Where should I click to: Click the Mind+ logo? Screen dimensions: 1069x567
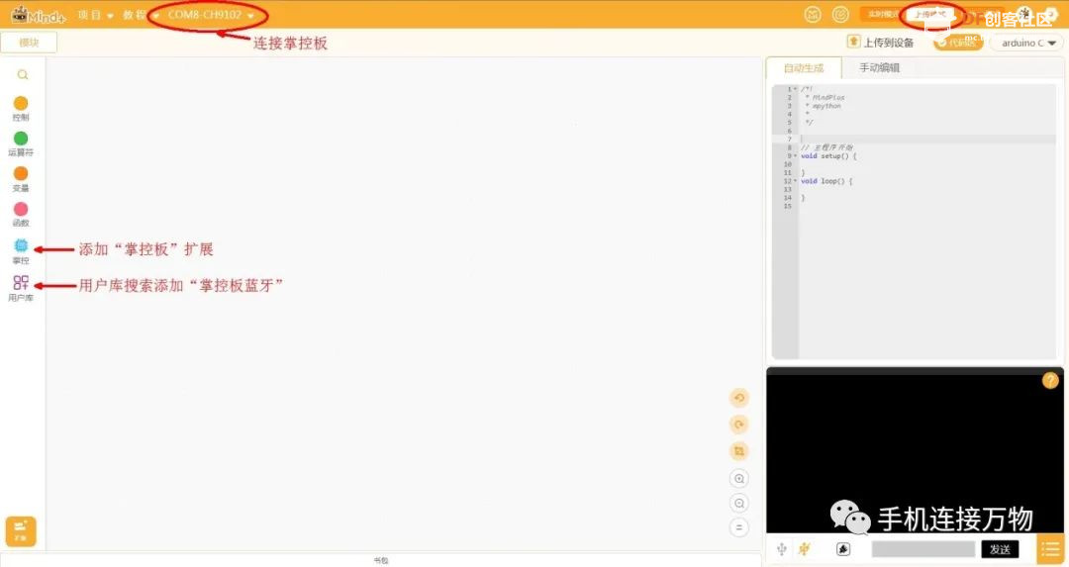click(x=39, y=14)
